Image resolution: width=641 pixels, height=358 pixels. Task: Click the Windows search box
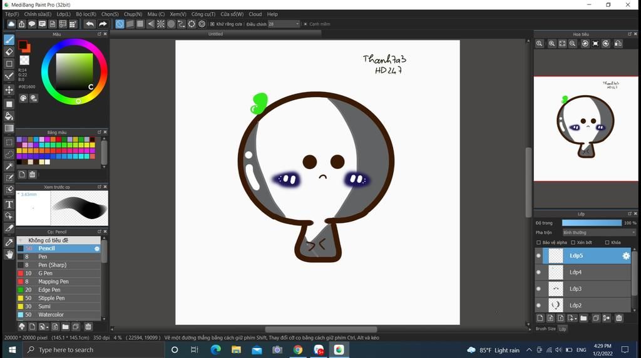93,350
